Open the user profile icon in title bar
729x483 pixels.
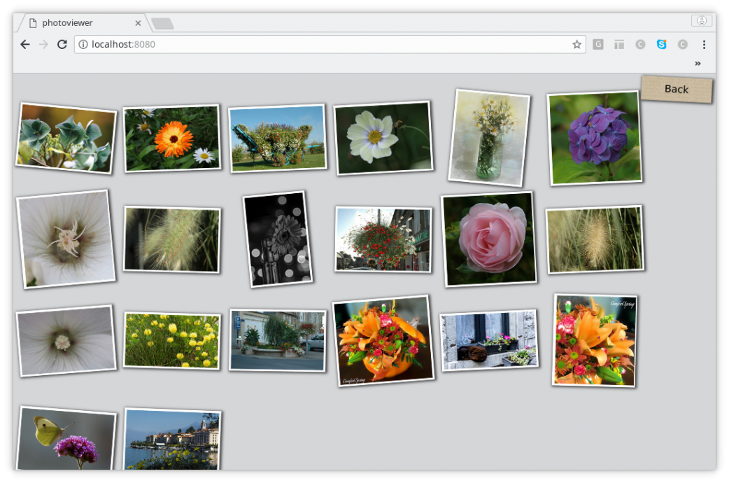(x=701, y=21)
